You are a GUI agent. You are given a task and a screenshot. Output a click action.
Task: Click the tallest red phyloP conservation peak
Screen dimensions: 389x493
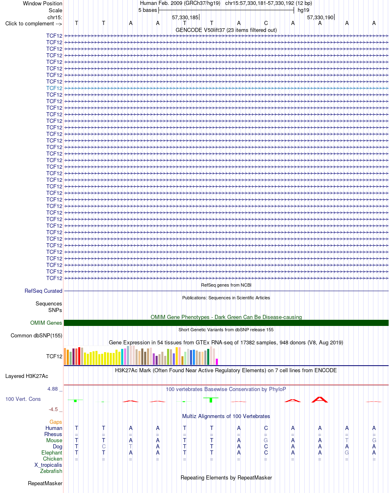tap(320, 399)
